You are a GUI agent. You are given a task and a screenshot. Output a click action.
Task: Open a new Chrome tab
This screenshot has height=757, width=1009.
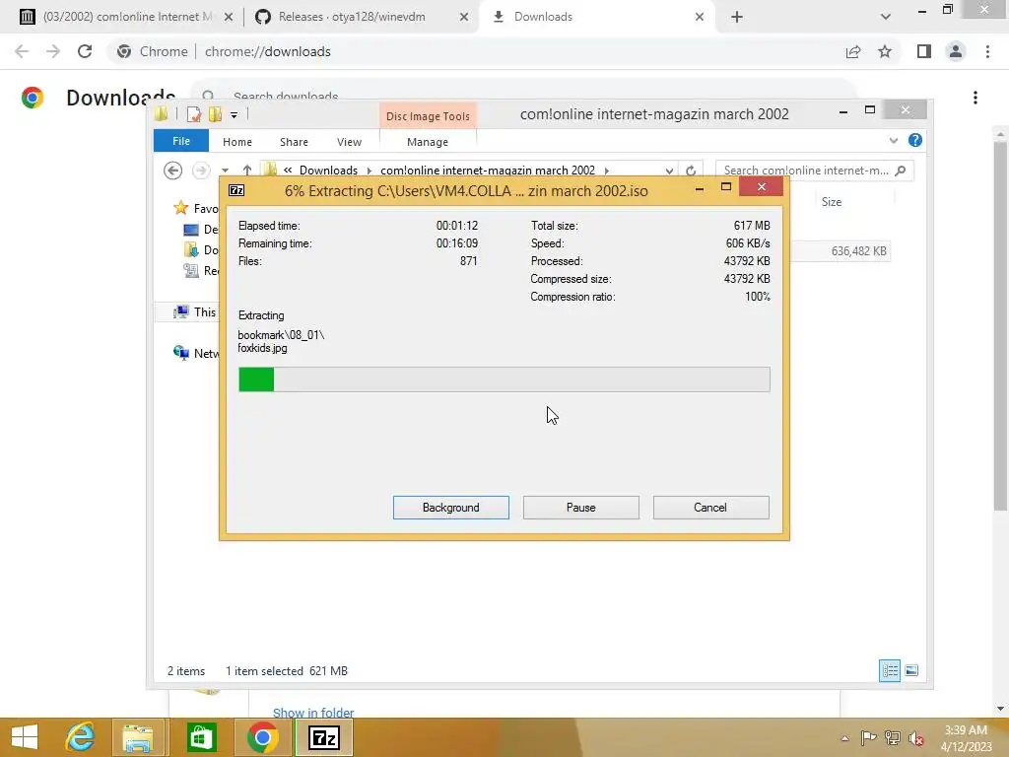tap(737, 17)
